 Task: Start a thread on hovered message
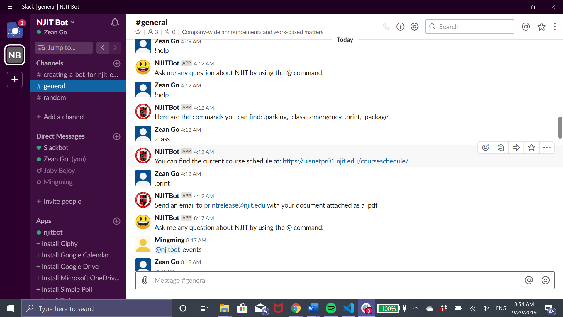pos(501,148)
